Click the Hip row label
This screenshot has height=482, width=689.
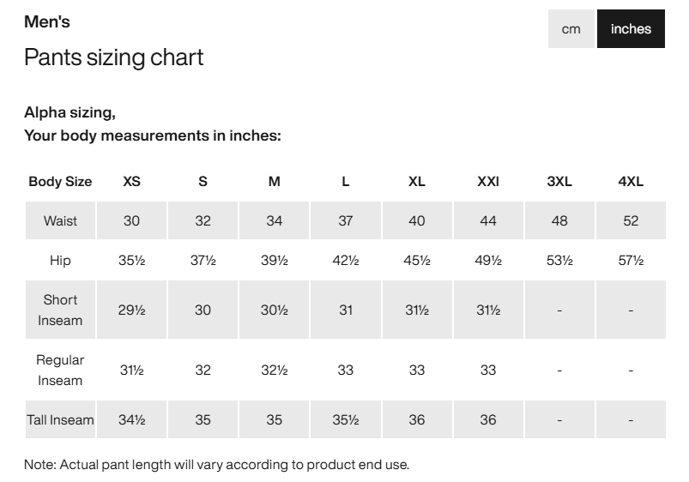coord(60,260)
